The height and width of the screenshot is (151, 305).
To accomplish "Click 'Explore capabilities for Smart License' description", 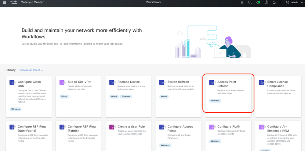I will click(281, 92).
